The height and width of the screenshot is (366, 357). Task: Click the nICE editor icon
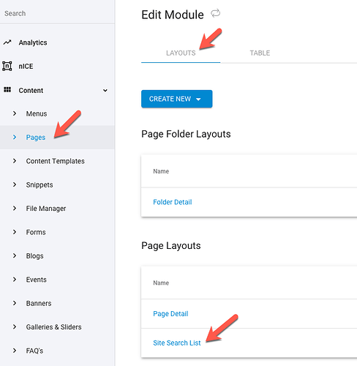coord(7,66)
